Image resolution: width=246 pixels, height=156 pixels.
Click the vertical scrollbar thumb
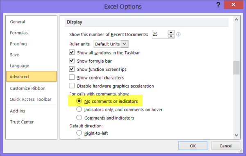tap(237, 68)
